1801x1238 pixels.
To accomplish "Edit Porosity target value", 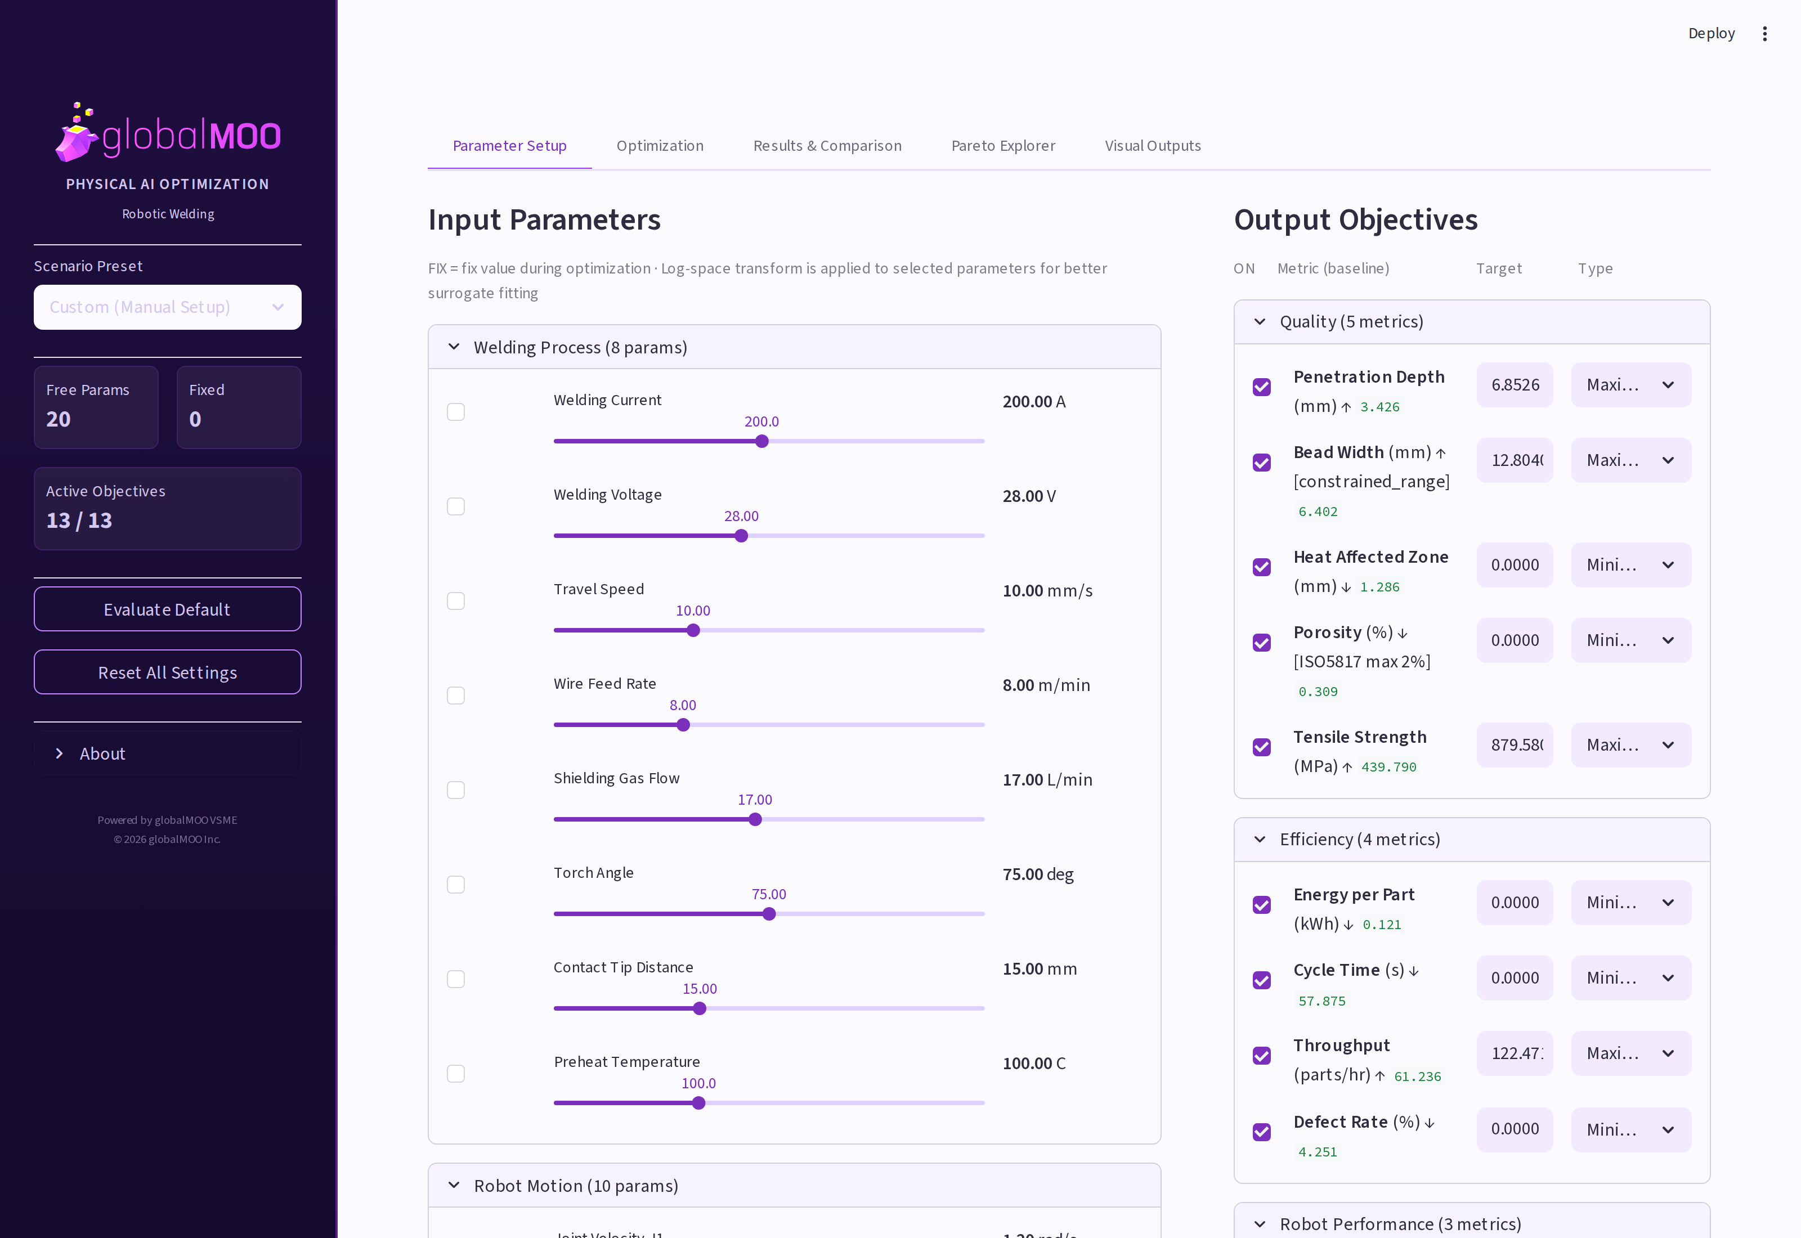I will (1515, 640).
